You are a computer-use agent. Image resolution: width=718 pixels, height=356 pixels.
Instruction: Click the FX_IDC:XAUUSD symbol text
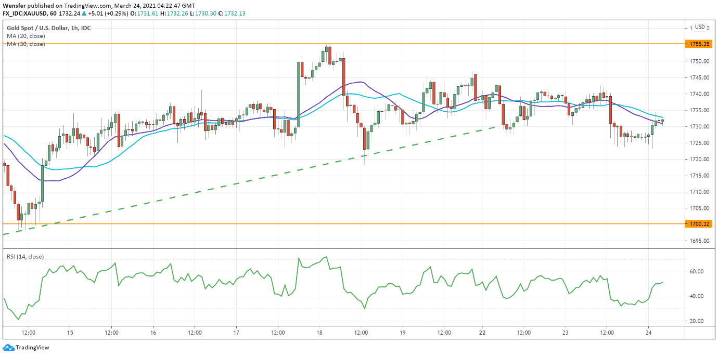(25, 14)
